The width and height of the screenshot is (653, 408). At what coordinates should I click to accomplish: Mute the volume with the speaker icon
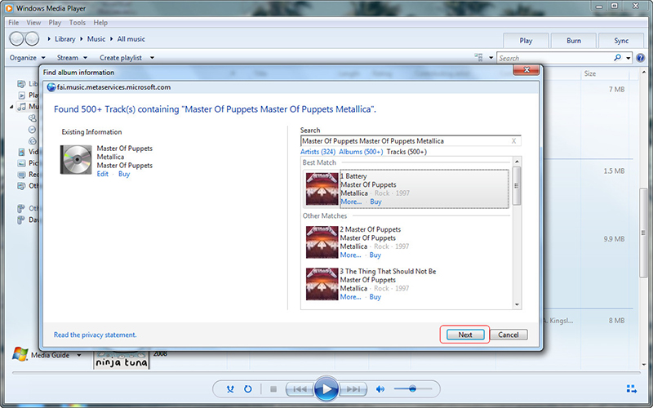coord(380,389)
